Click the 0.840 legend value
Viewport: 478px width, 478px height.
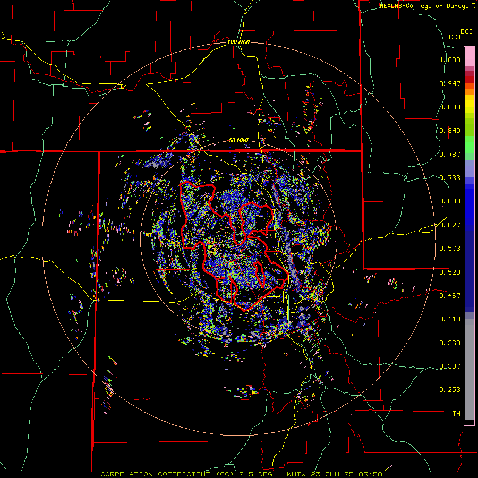[450, 131]
